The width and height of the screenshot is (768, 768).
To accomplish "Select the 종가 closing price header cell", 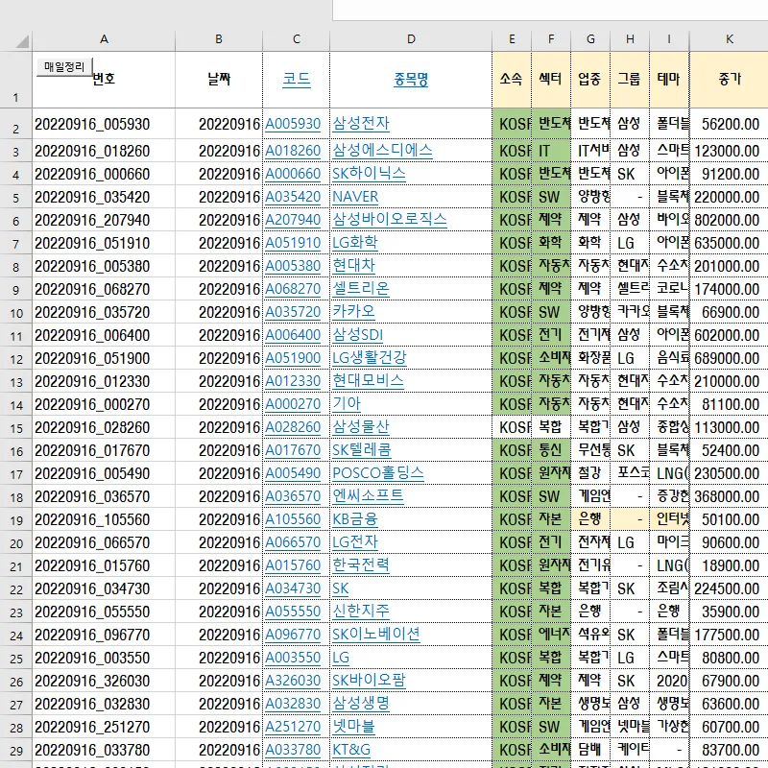I will (x=730, y=79).
